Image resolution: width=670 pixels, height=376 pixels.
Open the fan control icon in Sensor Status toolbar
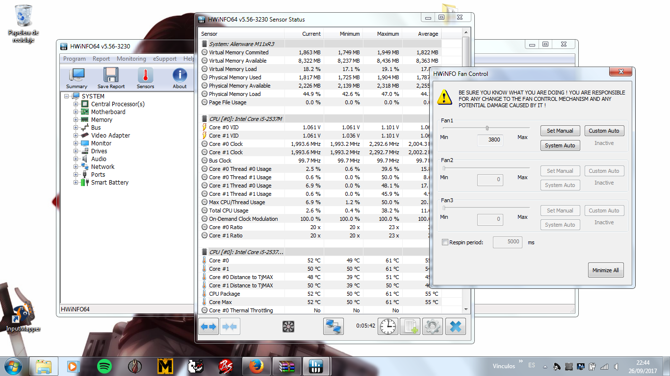(x=288, y=327)
